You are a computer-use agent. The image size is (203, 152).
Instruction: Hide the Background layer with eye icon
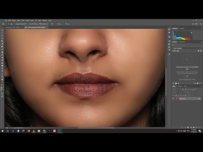[173, 99]
